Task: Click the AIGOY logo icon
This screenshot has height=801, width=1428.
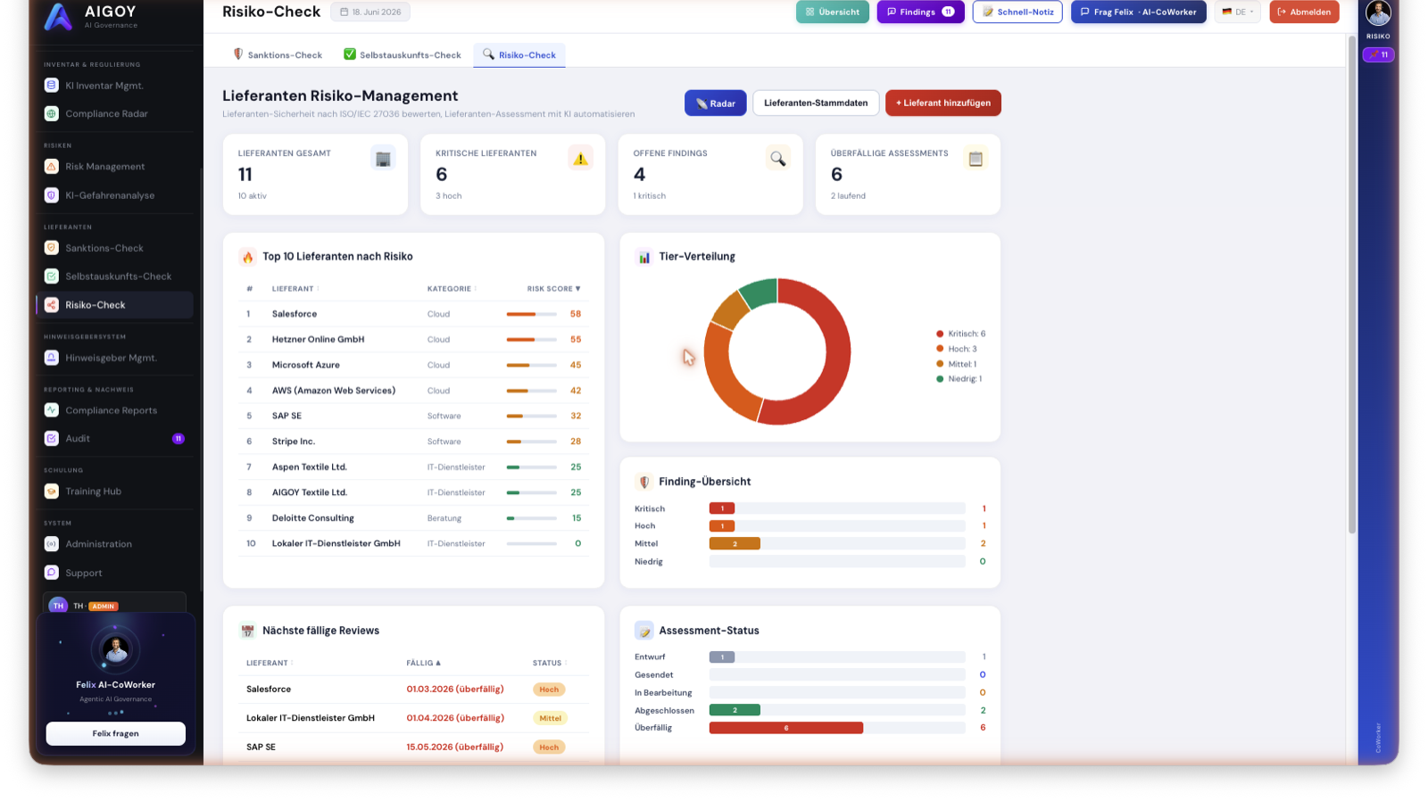Action: (58, 16)
